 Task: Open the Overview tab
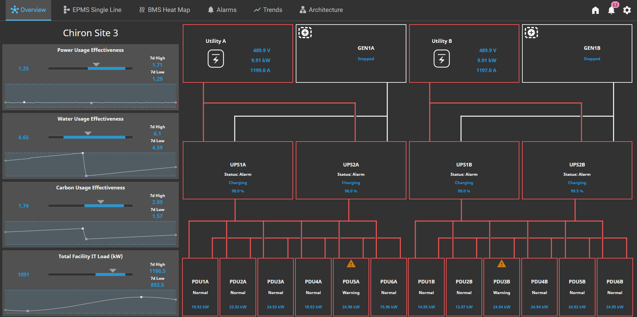(28, 10)
